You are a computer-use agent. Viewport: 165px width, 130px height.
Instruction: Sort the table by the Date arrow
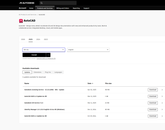tap(92, 83)
